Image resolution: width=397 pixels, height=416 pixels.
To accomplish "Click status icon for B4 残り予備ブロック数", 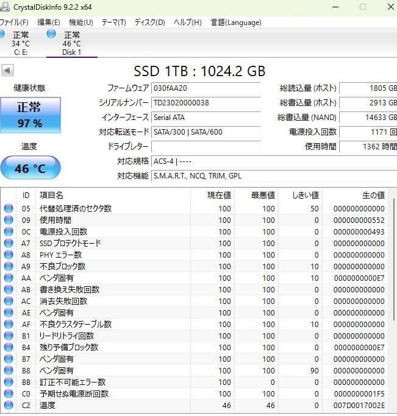I will pyautogui.click(x=9, y=347).
